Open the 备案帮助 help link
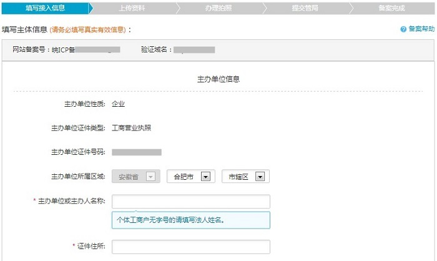The width and height of the screenshot is (437, 261). click(421, 29)
